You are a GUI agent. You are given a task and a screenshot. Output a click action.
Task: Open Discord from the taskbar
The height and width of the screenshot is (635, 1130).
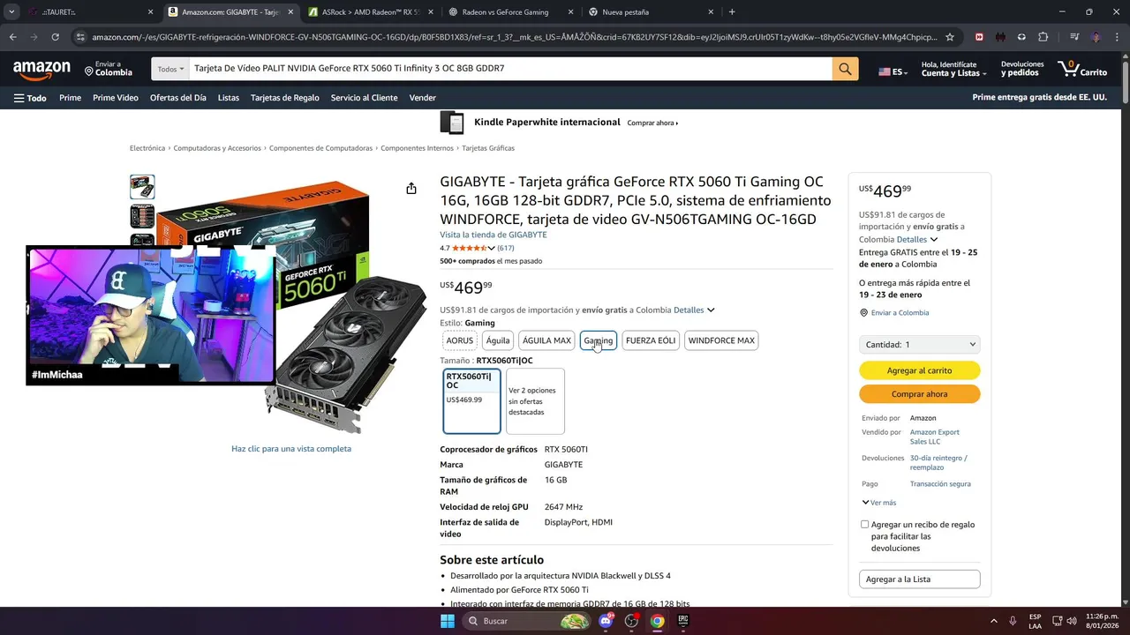point(606,621)
